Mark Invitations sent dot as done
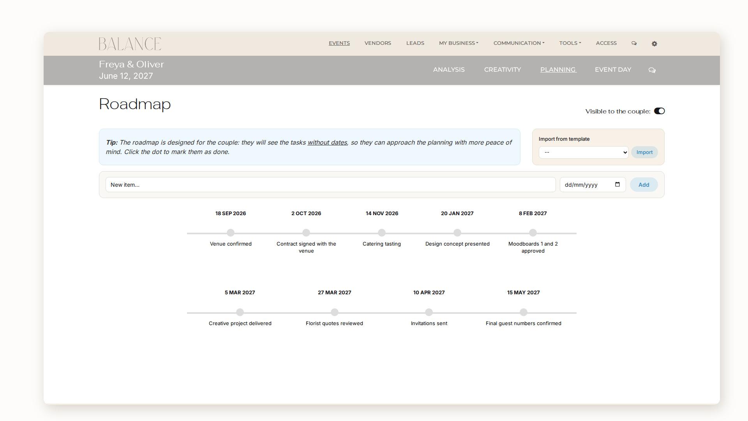This screenshot has height=421, width=748. point(429,312)
